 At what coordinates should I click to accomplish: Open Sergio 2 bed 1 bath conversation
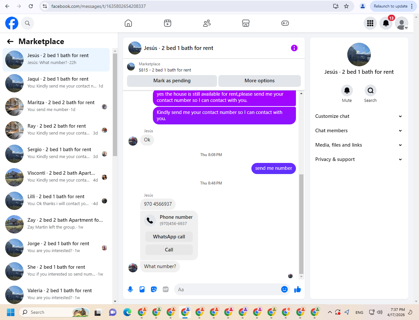[x=56, y=153]
